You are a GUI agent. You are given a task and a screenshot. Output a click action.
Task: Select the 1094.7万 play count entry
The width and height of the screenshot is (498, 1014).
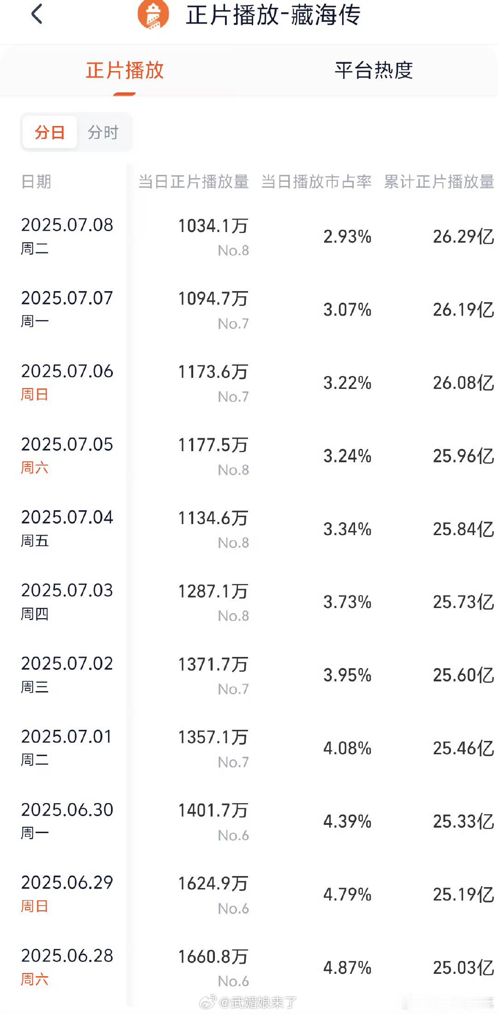pos(213,310)
